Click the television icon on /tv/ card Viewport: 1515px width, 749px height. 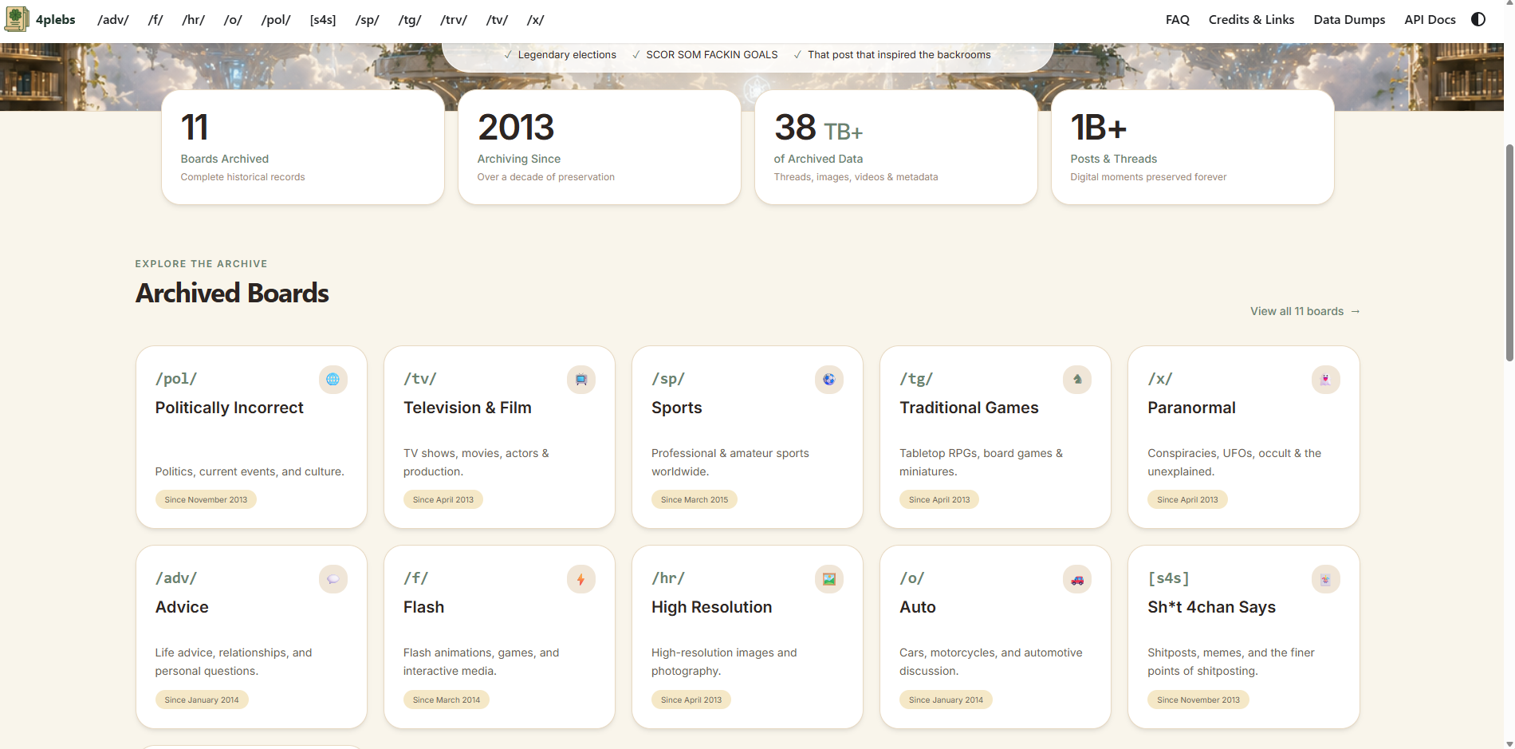tap(581, 380)
